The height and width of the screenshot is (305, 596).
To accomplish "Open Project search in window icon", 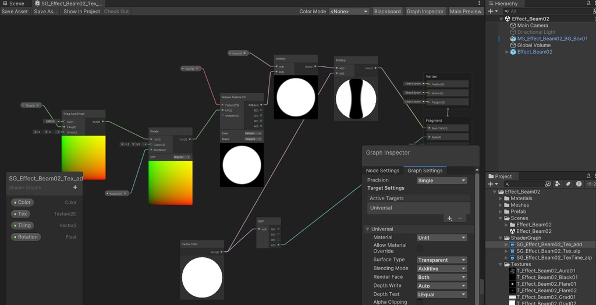I will tap(548, 184).
